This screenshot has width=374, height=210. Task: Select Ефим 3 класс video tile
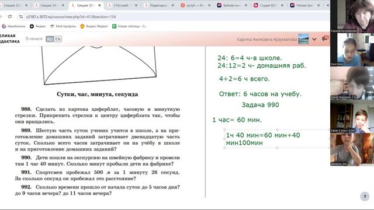(352, 117)
